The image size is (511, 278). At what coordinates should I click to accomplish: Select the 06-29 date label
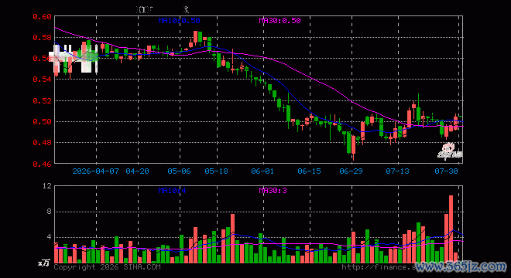point(351,171)
